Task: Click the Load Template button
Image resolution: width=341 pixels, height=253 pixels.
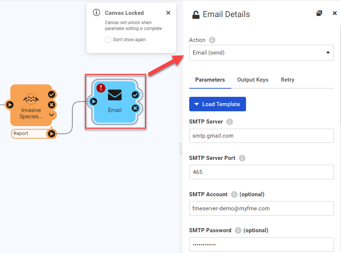Action: click(x=217, y=104)
